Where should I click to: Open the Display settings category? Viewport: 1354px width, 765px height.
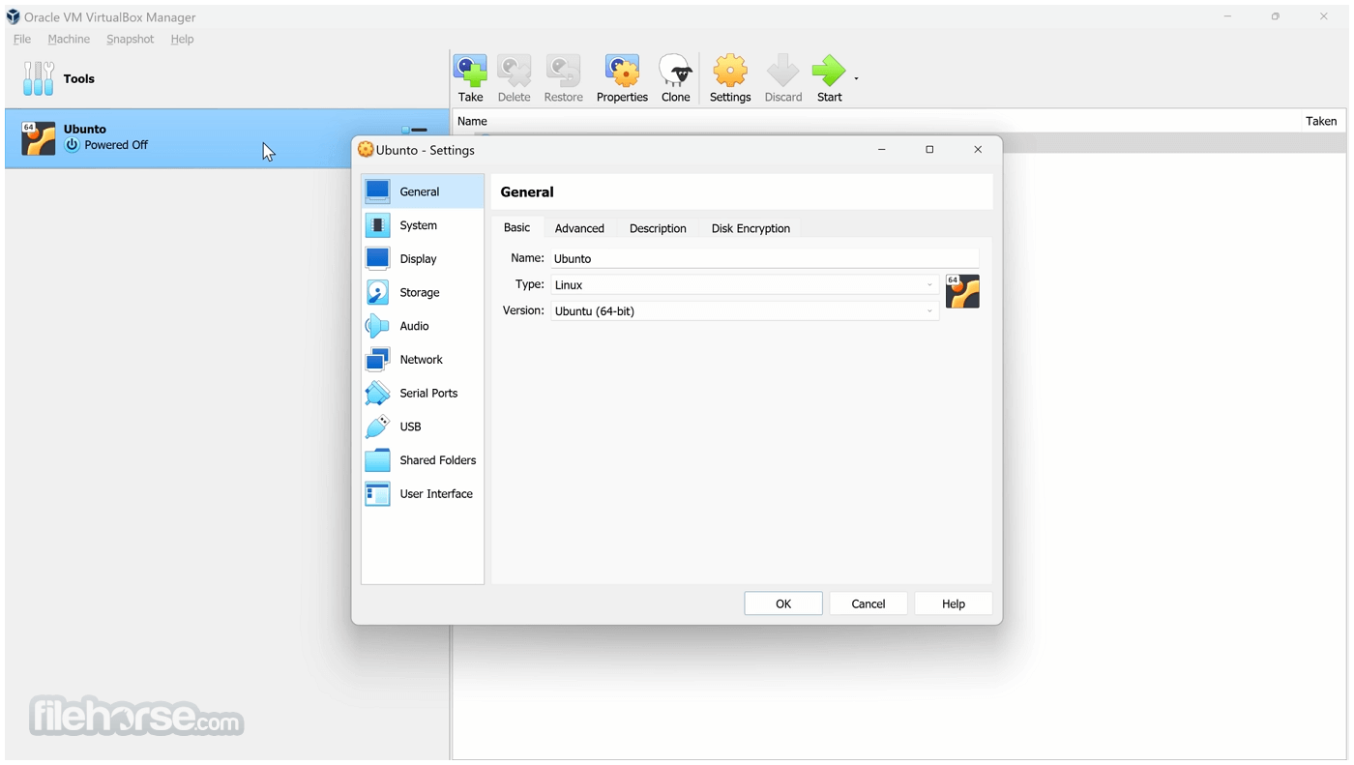coord(423,259)
